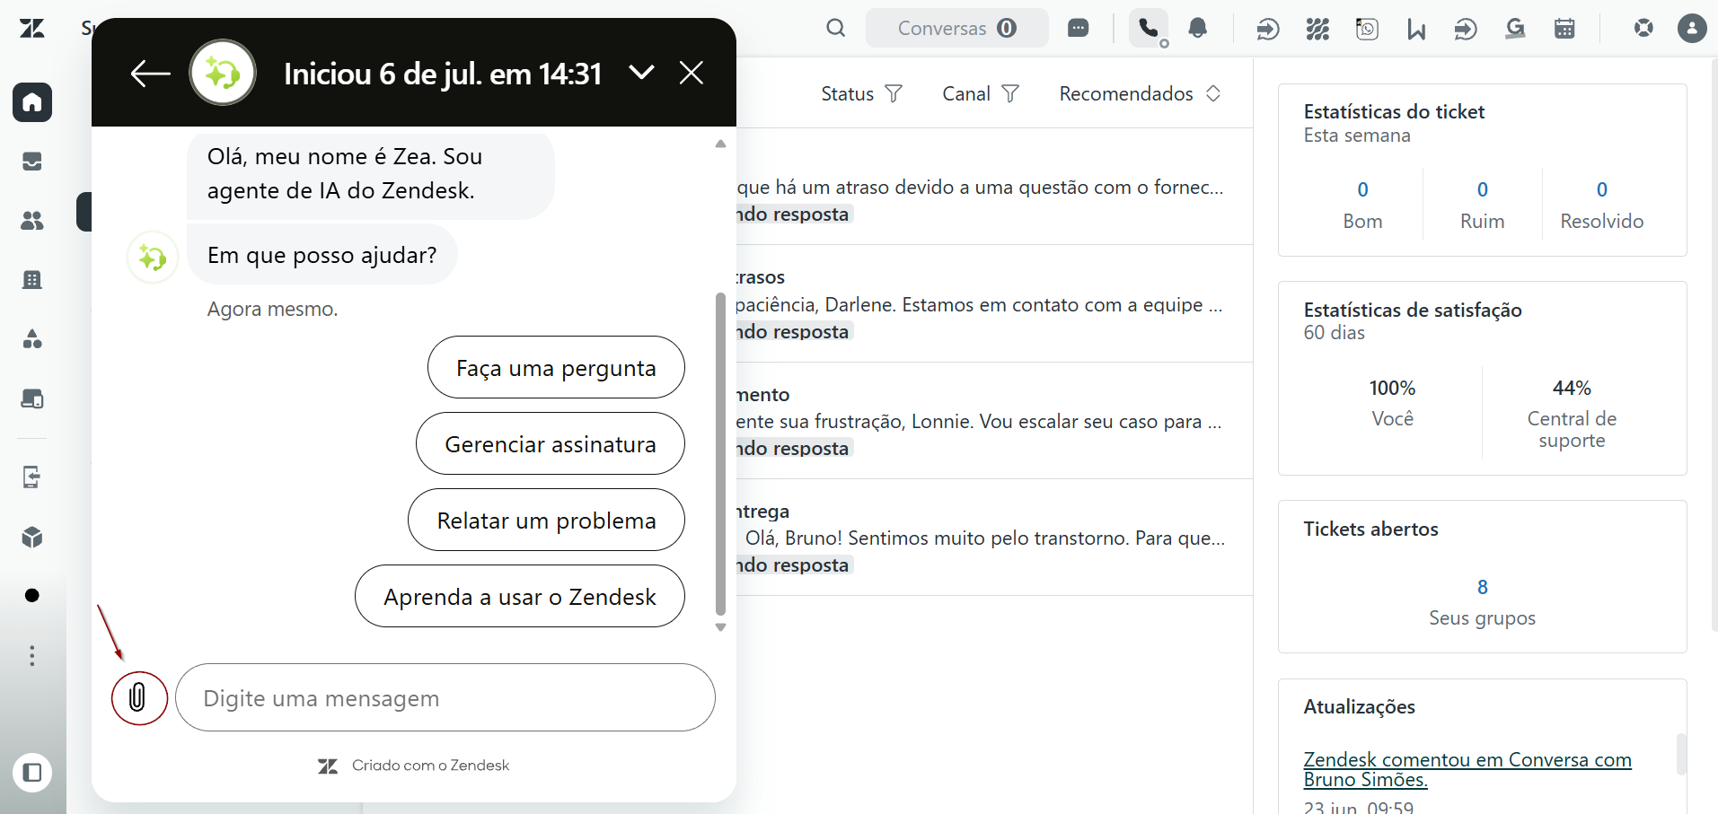
Task: Click the arrow-circle app icon beside the bell
Action: pos(1267,29)
